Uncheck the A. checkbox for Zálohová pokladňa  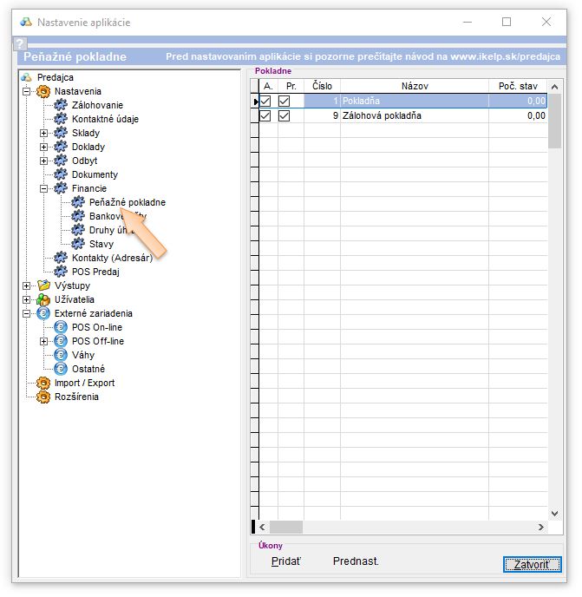pos(266,115)
